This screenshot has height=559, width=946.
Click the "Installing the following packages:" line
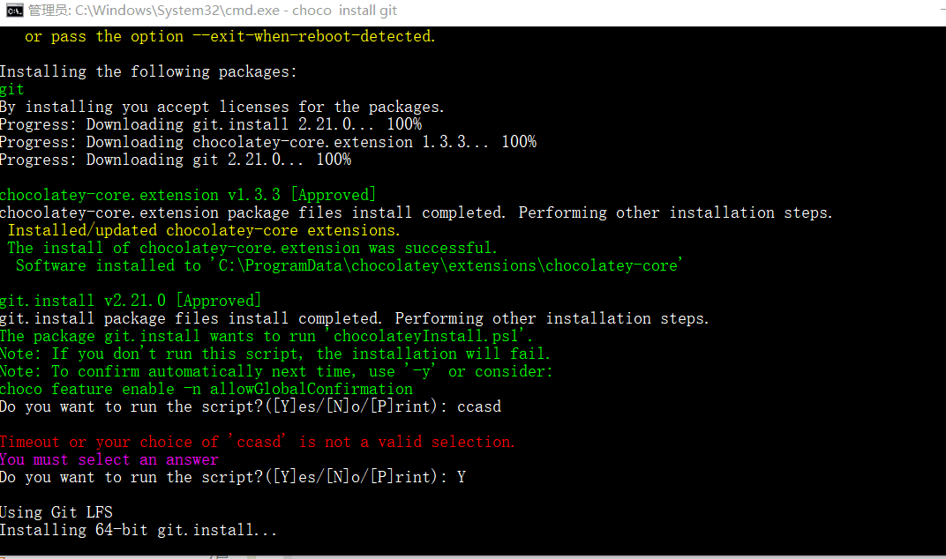[x=148, y=71]
